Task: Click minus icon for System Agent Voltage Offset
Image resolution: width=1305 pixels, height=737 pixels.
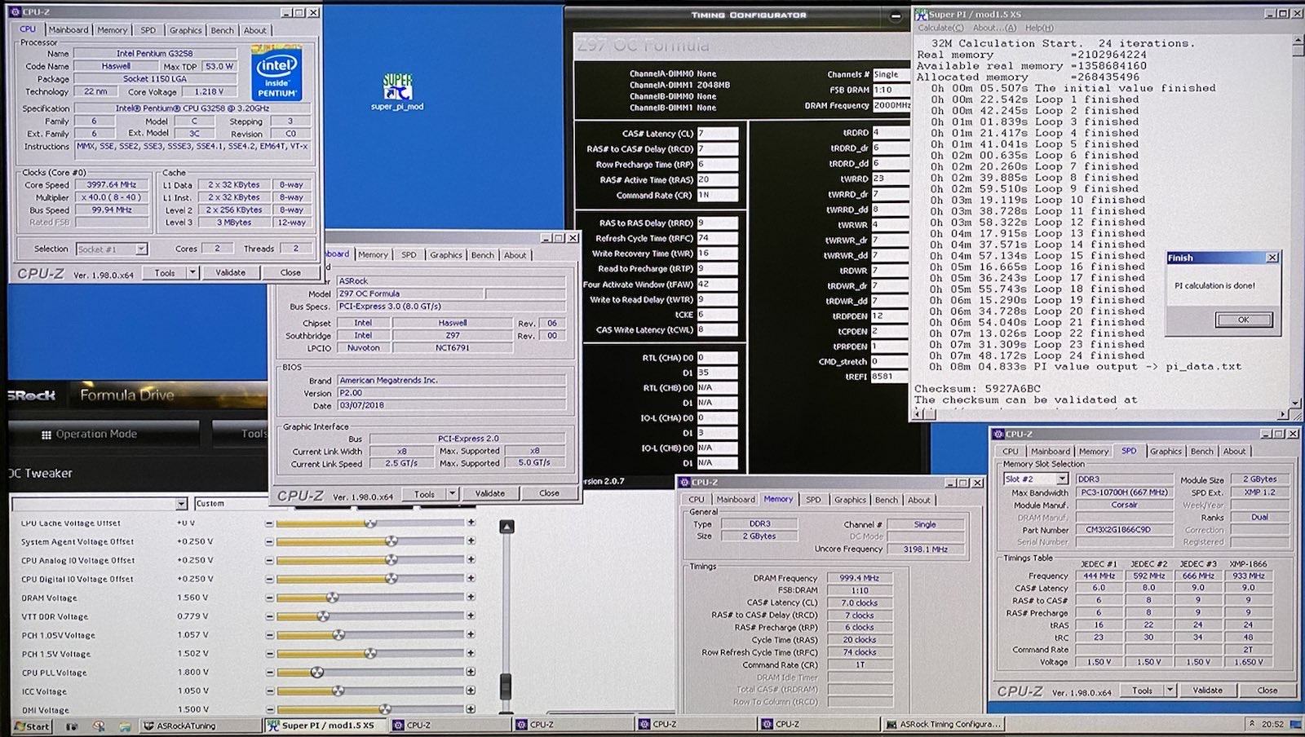Action: (x=269, y=541)
